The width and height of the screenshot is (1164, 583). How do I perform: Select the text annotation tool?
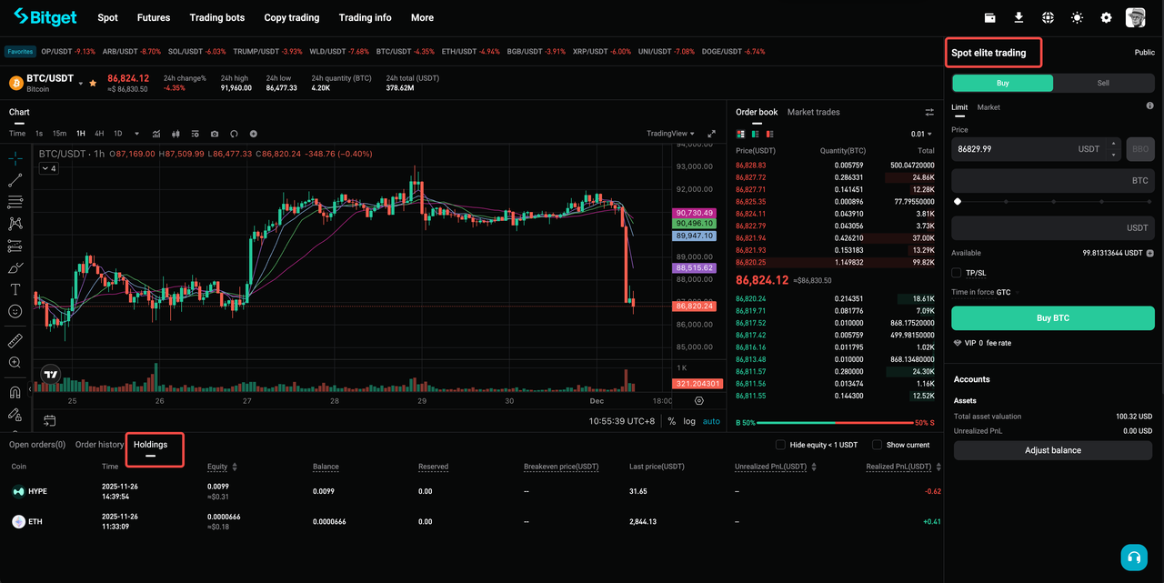pos(14,289)
